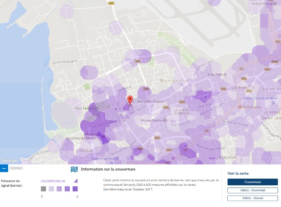Click the Chemin de Saint-Pierre label

click(x=123, y=148)
